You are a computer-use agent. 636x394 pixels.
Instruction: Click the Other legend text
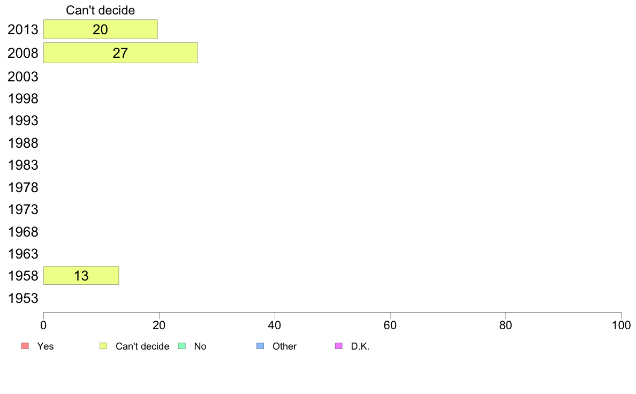click(284, 346)
